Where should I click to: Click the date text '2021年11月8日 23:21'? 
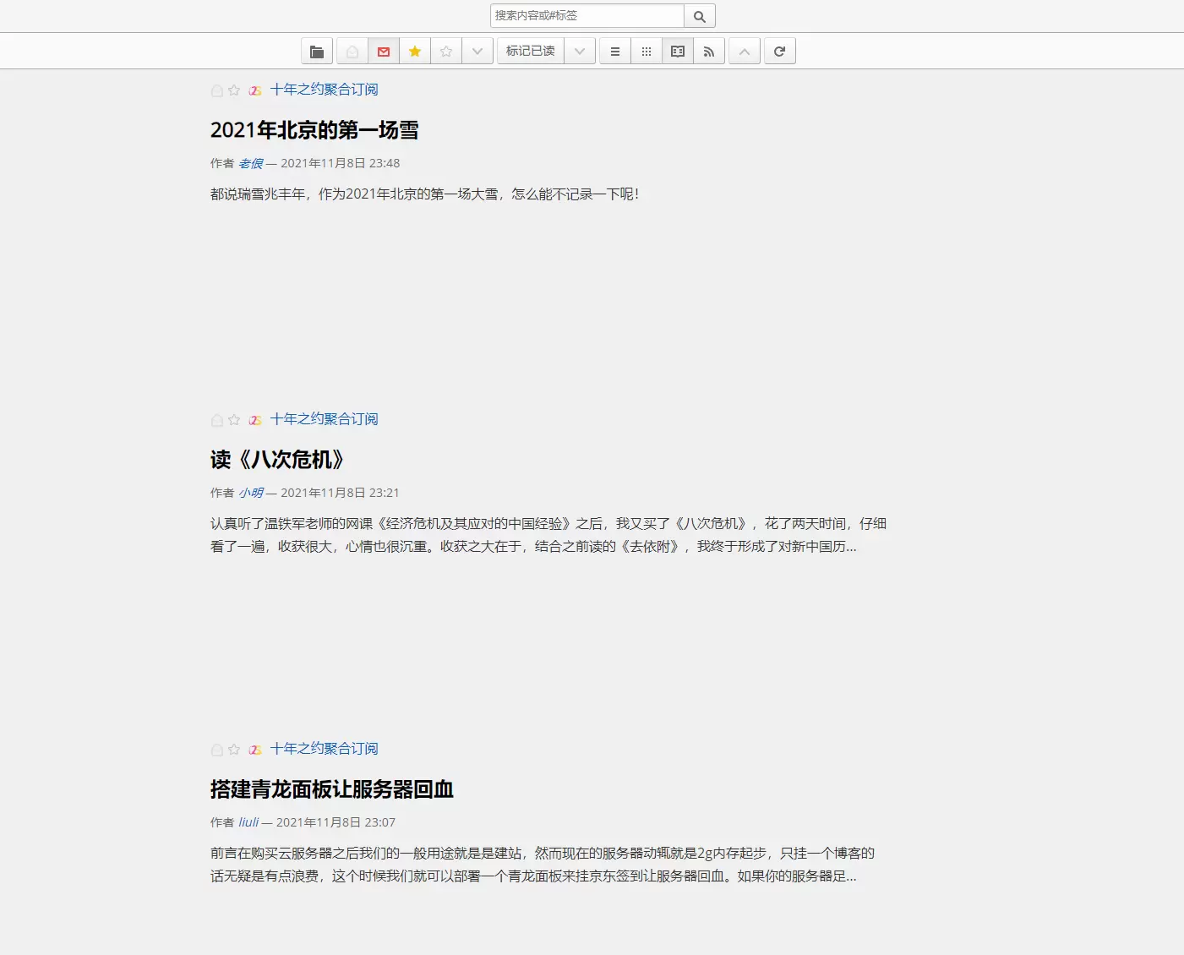coord(340,493)
